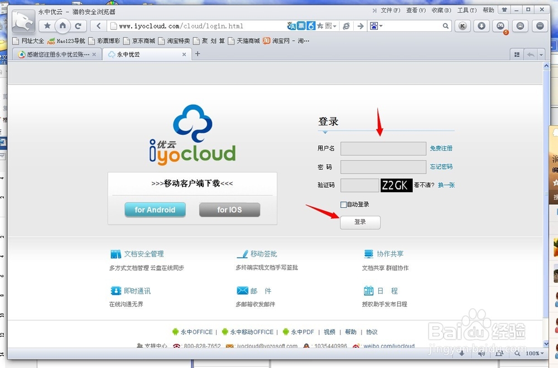Tick the 自动登录 checkbox
This screenshot has height=368, width=558.
343,205
